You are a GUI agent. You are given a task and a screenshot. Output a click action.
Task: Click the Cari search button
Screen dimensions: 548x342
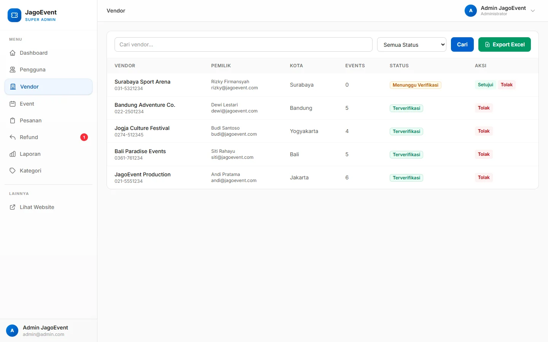click(x=462, y=44)
